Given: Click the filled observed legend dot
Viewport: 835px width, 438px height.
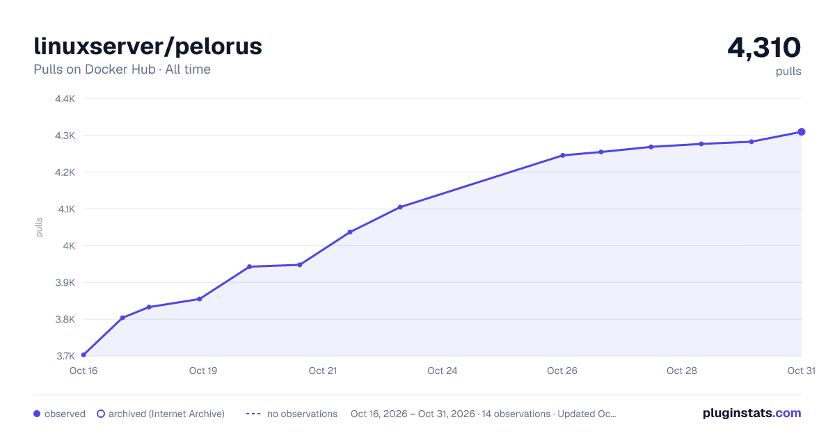Looking at the screenshot, I should (x=37, y=414).
